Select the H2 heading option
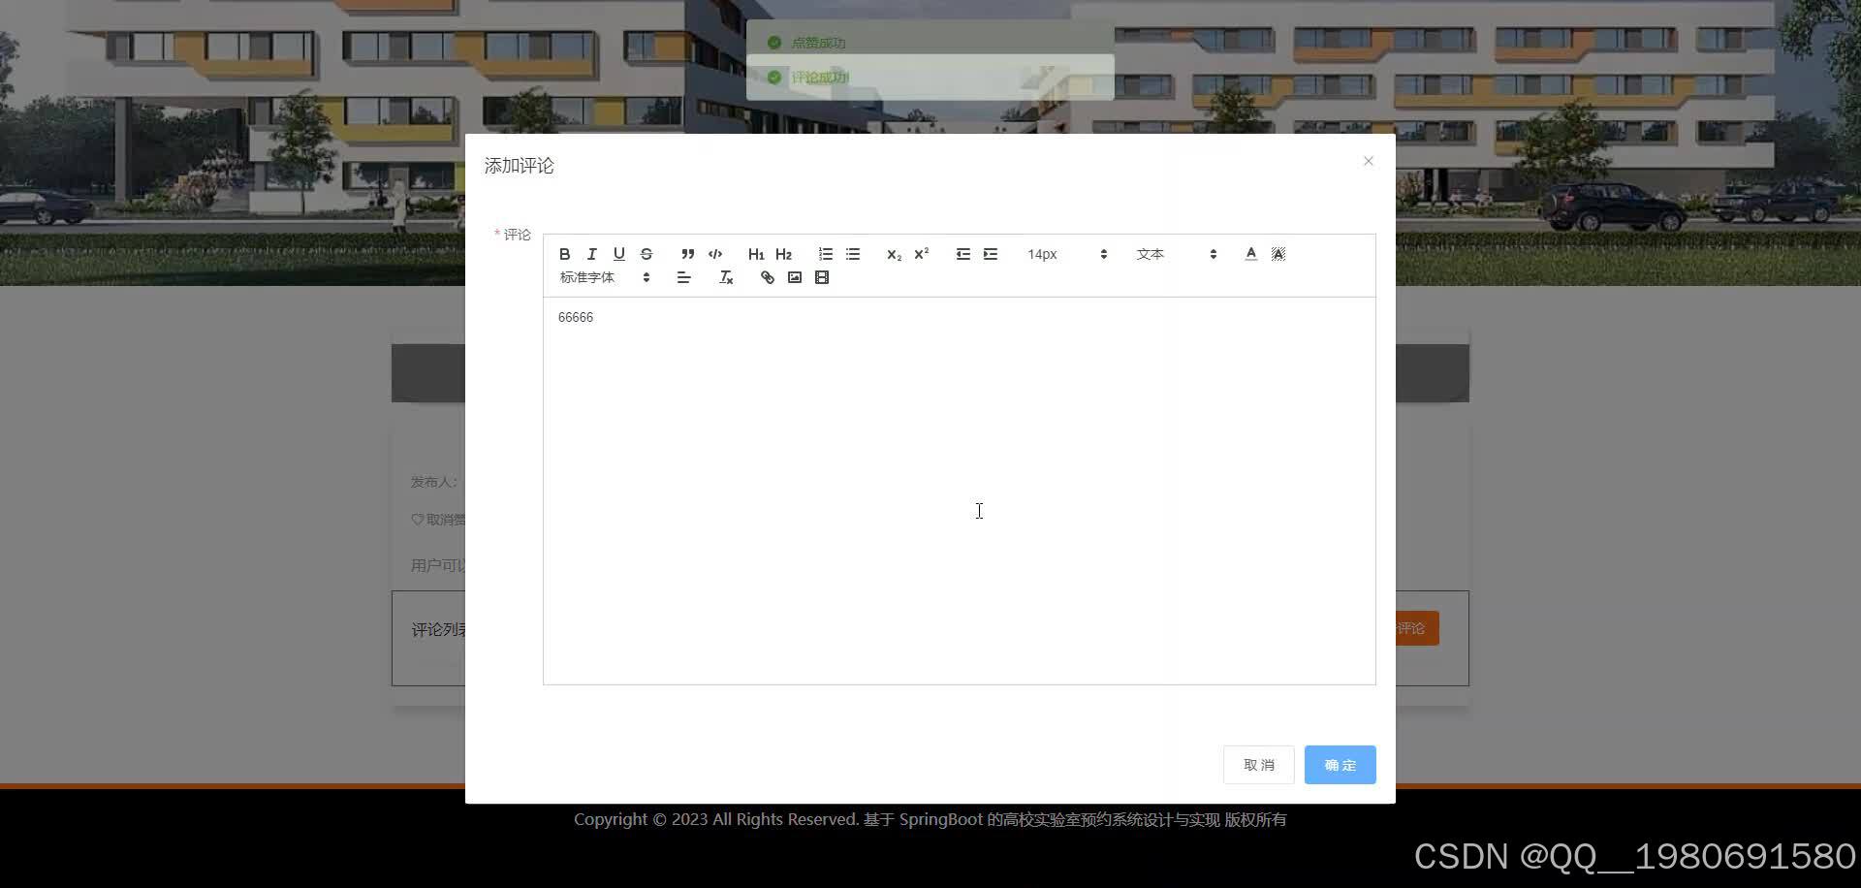This screenshot has height=888, width=1861. pyautogui.click(x=783, y=254)
